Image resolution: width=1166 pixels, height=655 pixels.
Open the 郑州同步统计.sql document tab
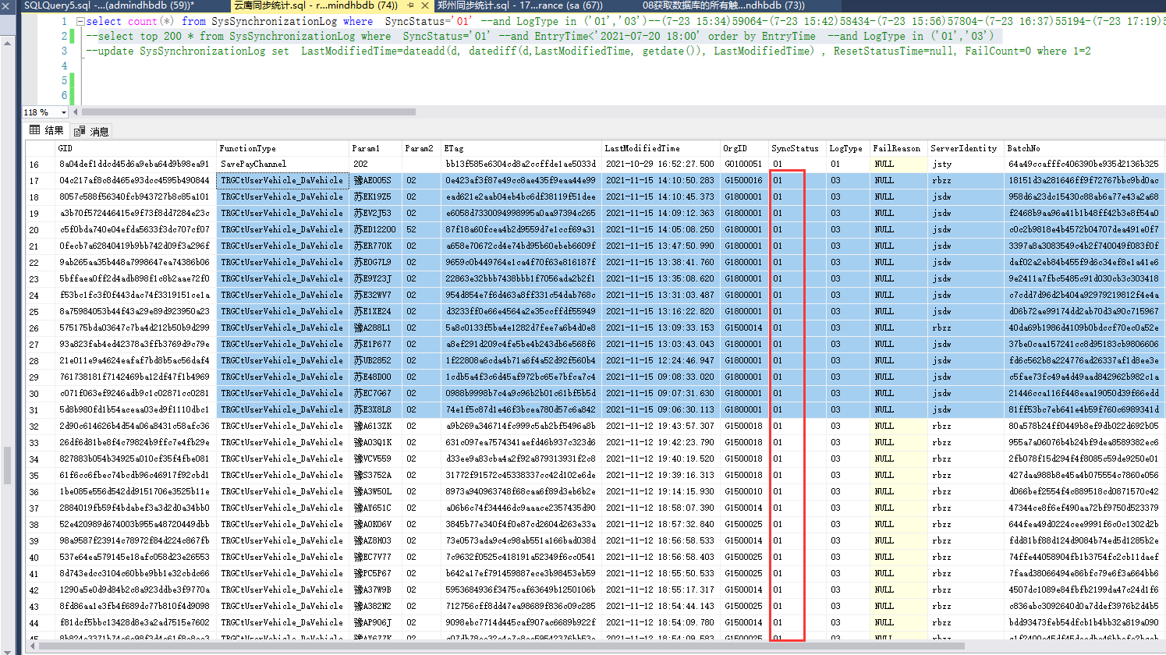[x=519, y=5]
